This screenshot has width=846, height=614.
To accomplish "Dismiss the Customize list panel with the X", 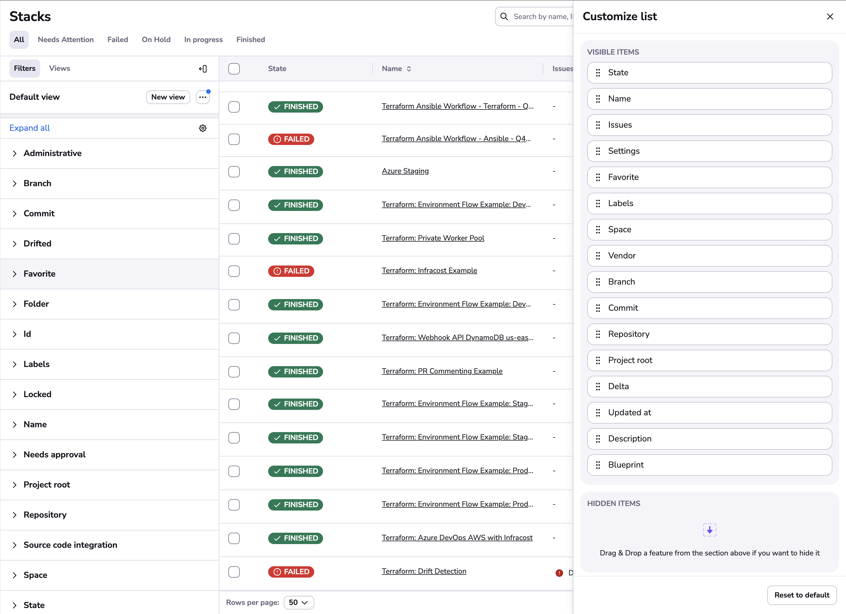I will pyautogui.click(x=830, y=16).
